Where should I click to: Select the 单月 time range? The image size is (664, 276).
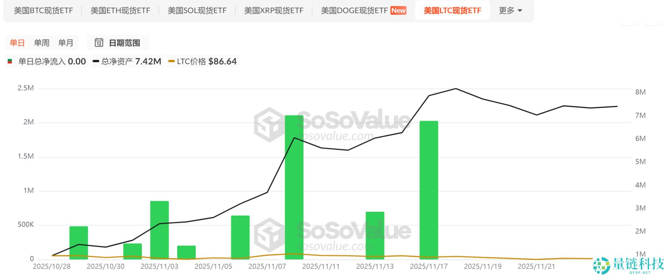point(66,42)
